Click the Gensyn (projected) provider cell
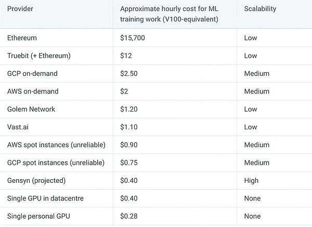 click(x=36, y=181)
